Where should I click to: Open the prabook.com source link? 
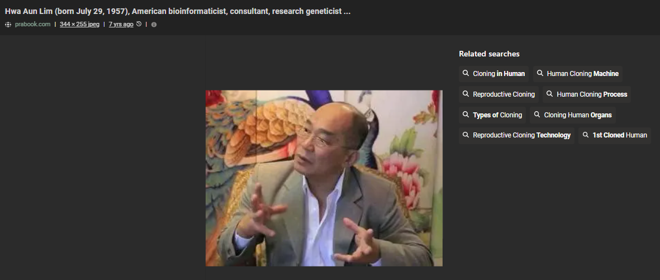click(32, 25)
